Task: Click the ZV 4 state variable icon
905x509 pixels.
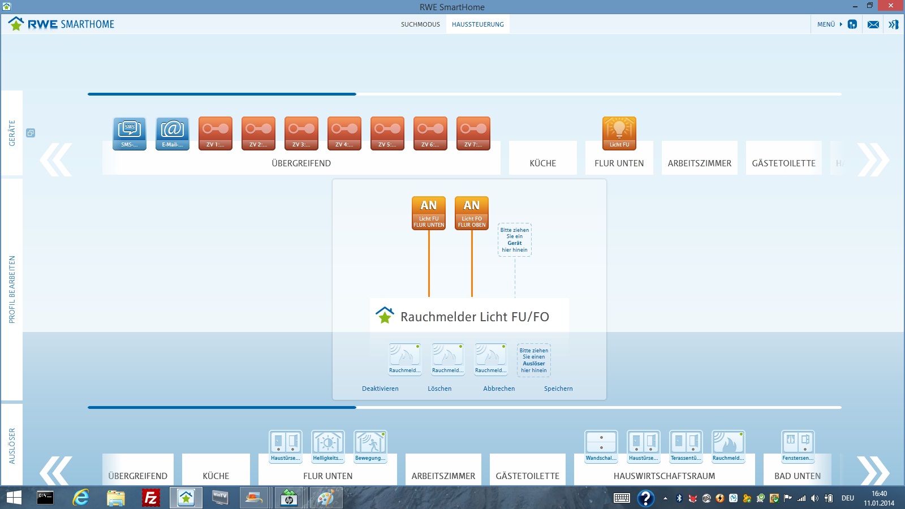Action: point(344,133)
